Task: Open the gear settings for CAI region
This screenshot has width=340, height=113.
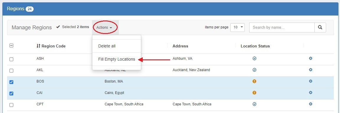Action: (311, 93)
